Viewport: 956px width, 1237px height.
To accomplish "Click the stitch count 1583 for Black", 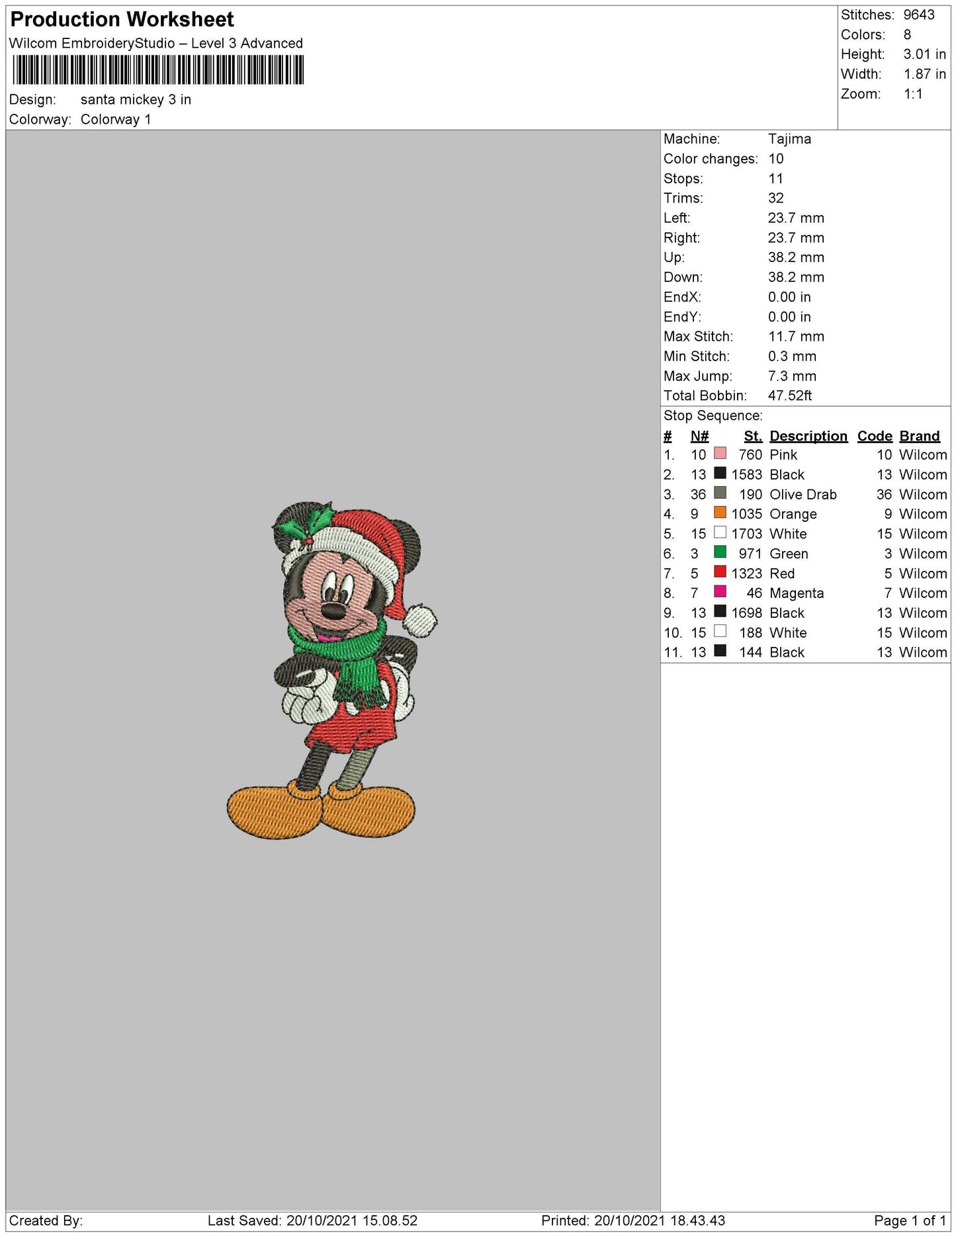I will (747, 475).
